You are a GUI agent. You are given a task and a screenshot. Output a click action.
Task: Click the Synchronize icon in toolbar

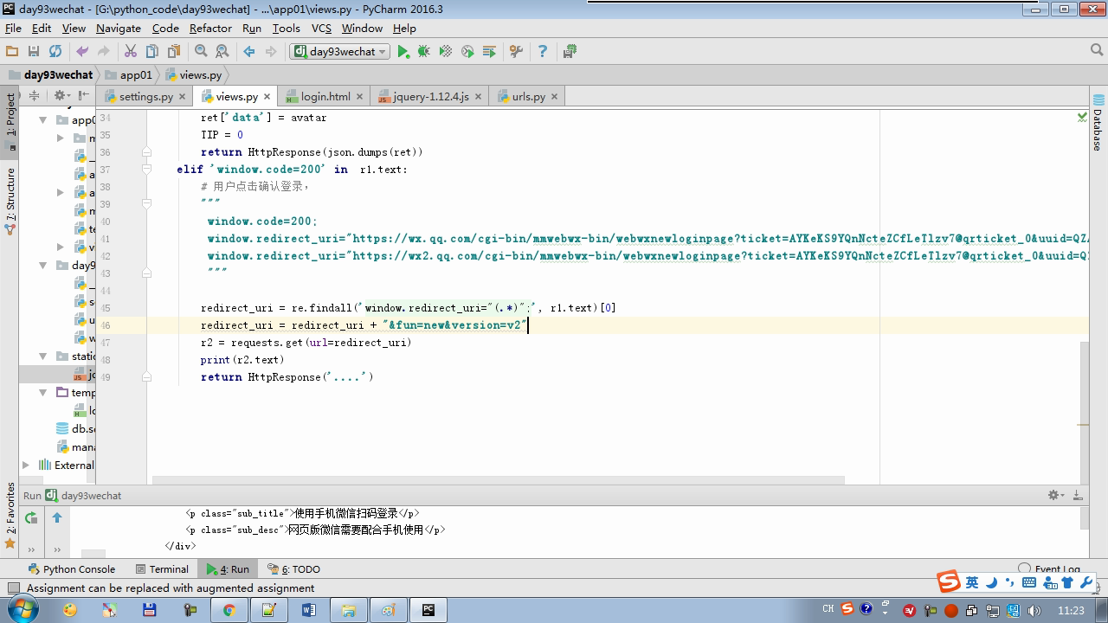(x=55, y=52)
